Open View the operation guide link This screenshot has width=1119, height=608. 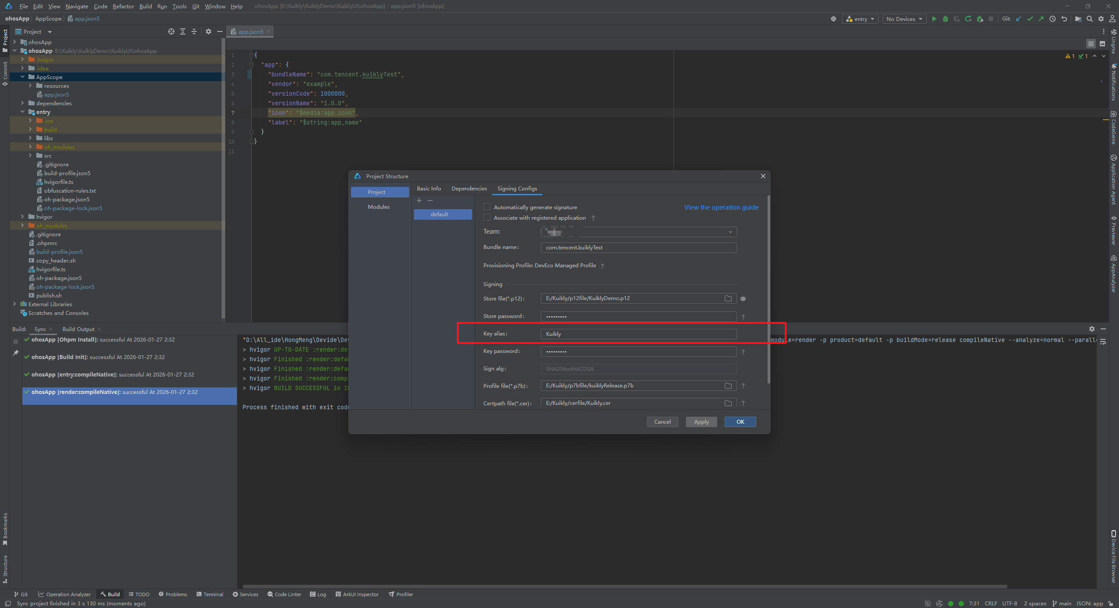pos(721,207)
